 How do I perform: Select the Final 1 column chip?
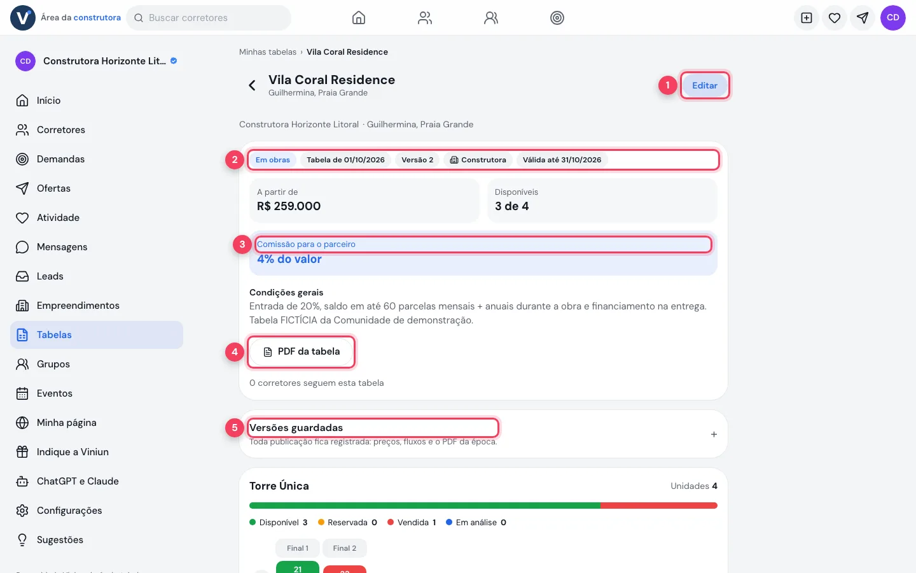[x=298, y=548]
